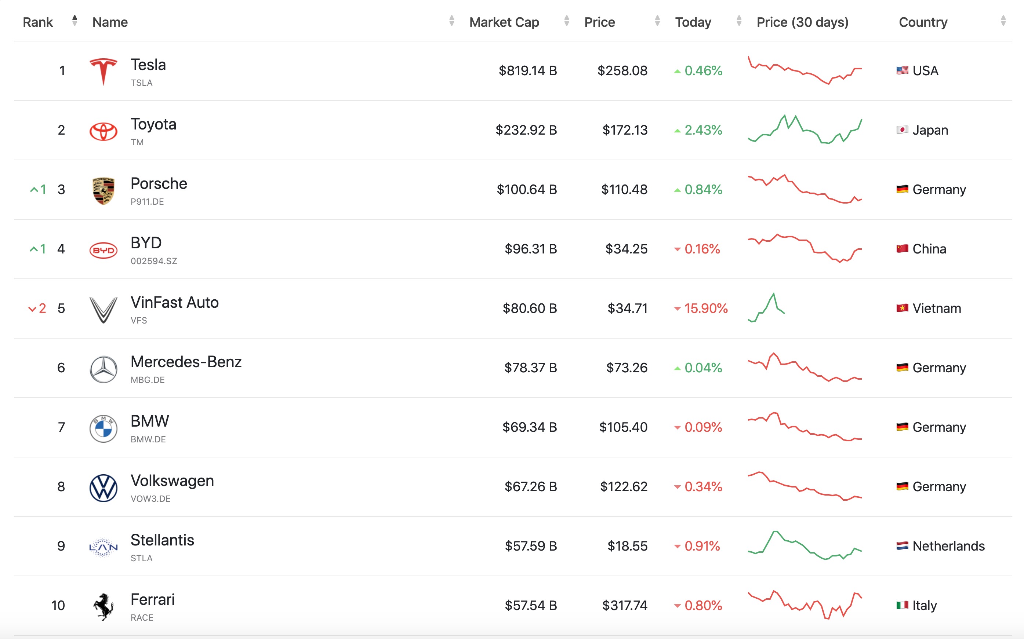Open the Ferrari company link

(152, 600)
